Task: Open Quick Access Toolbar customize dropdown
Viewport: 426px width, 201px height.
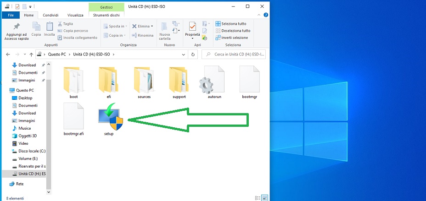Action: tap(30, 6)
